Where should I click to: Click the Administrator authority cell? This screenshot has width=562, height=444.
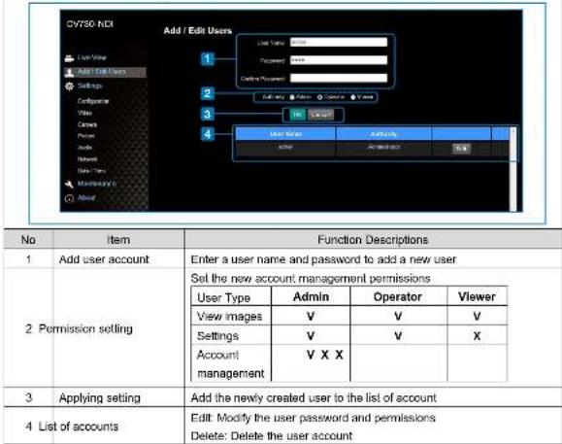(383, 148)
